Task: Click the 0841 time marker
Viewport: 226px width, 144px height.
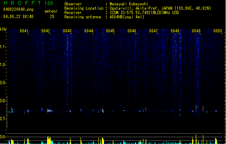Action: (x=24, y=31)
